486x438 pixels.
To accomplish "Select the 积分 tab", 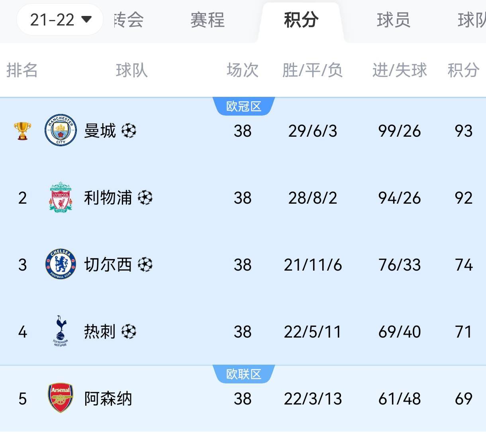I will pos(301,20).
